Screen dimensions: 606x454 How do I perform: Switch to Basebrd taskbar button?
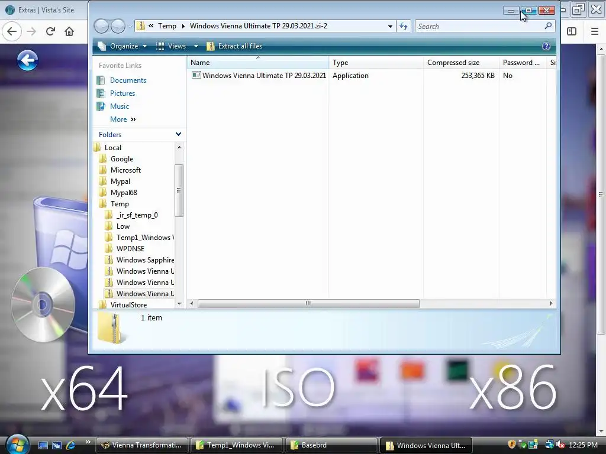point(330,445)
